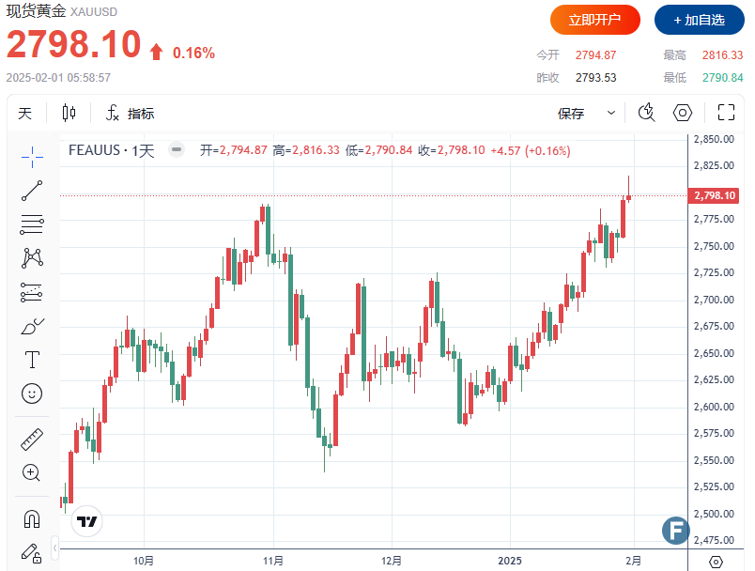Open the quick search icon in the toolbar
Image resolution: width=755 pixels, height=571 pixels.
pyautogui.click(x=646, y=114)
